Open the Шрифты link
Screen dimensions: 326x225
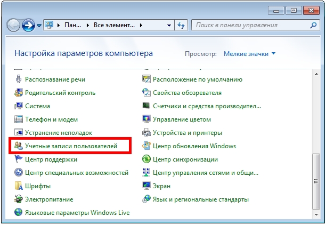[38, 186]
